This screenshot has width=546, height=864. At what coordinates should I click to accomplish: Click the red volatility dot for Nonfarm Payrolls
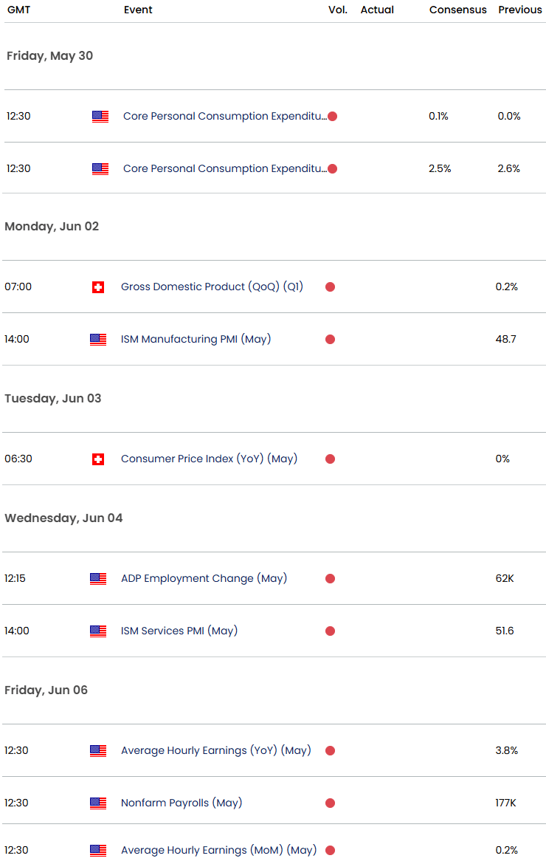pos(331,803)
